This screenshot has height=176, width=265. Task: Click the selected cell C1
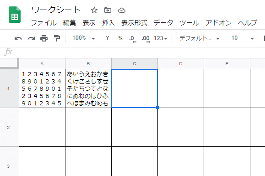135,88
